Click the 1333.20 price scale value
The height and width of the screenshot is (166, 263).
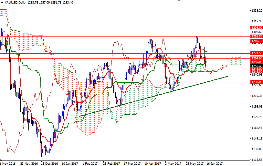[x=256, y=11]
